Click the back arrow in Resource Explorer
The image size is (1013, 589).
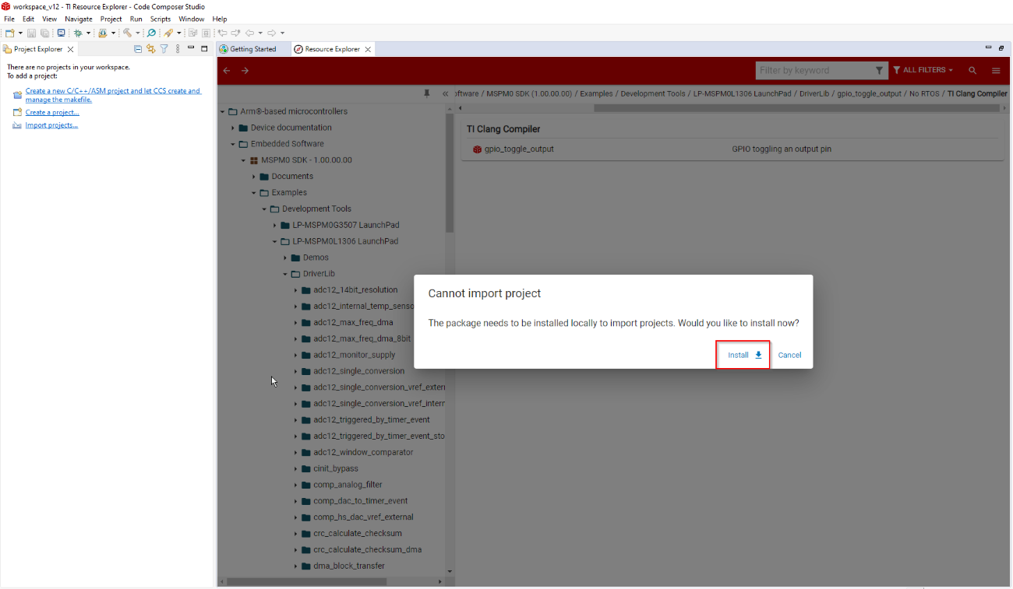point(227,70)
